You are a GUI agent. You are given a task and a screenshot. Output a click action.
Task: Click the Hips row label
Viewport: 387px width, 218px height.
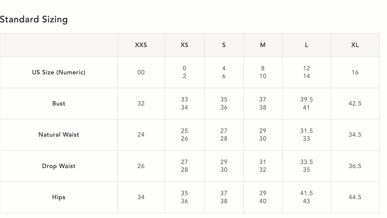click(59, 197)
